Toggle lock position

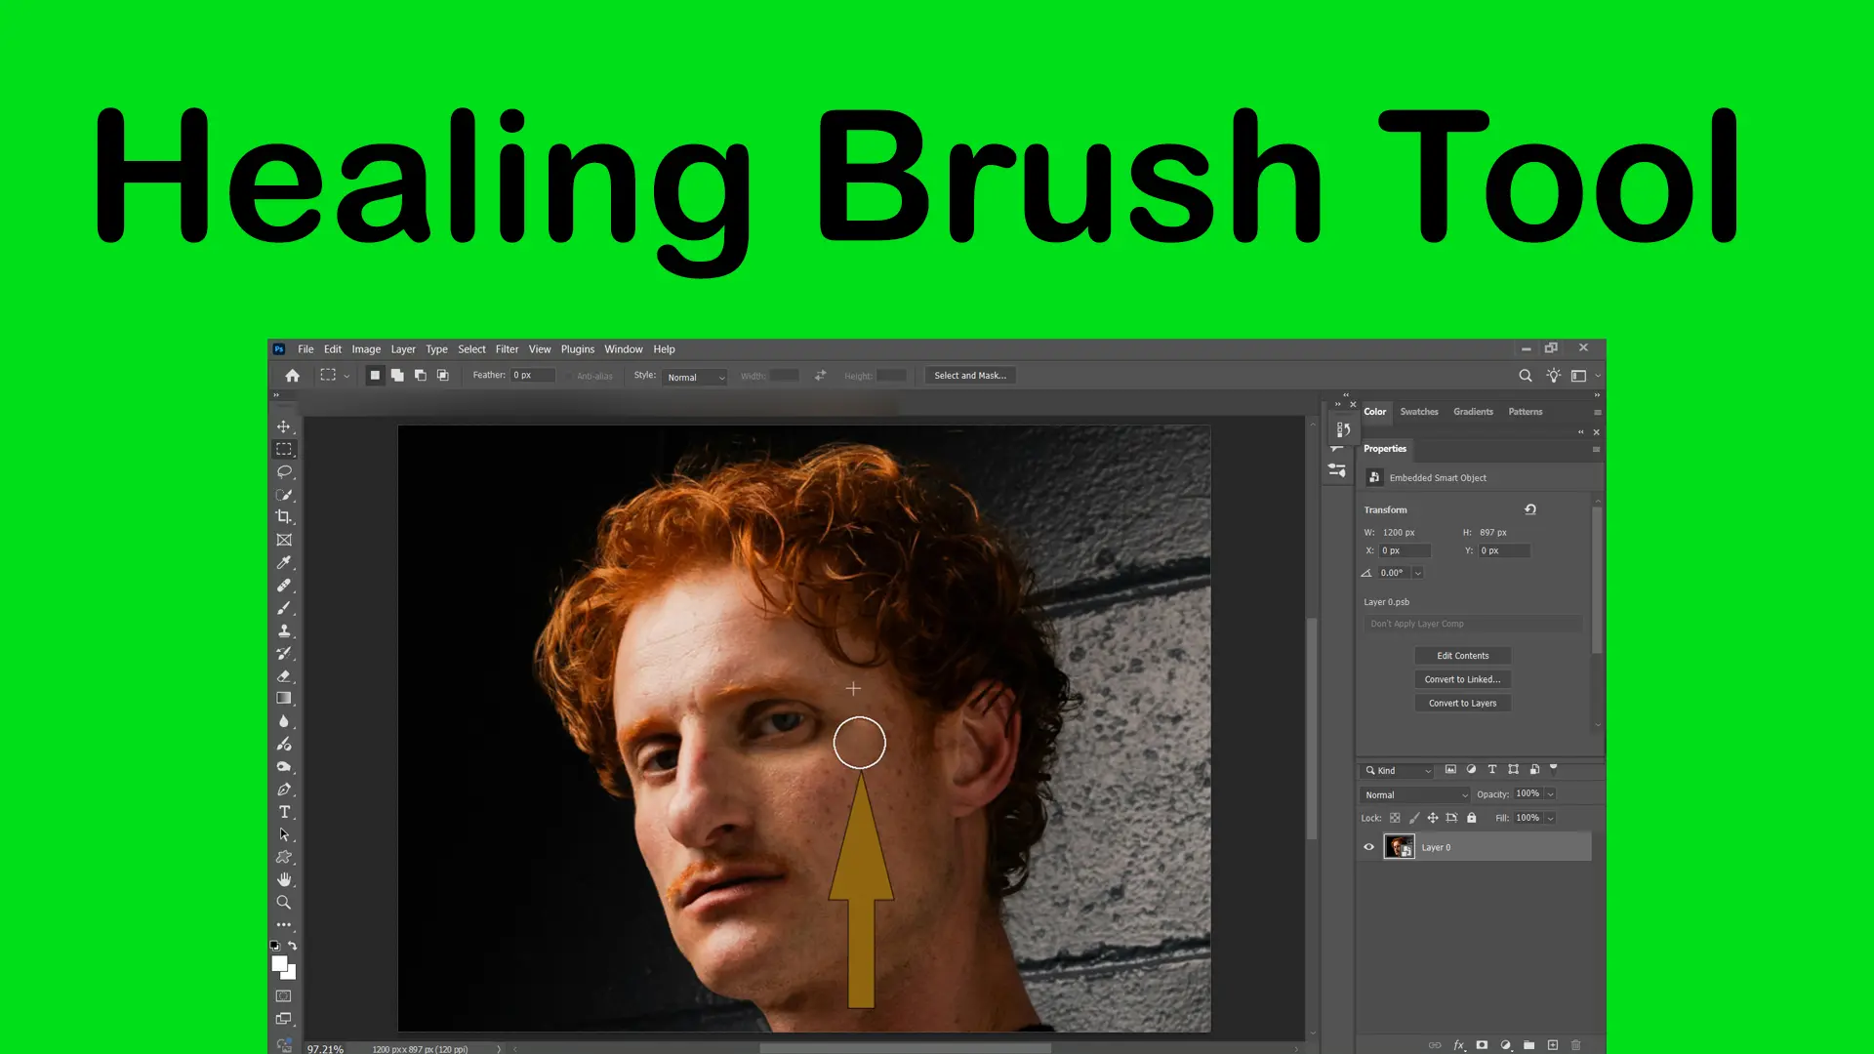tap(1433, 819)
